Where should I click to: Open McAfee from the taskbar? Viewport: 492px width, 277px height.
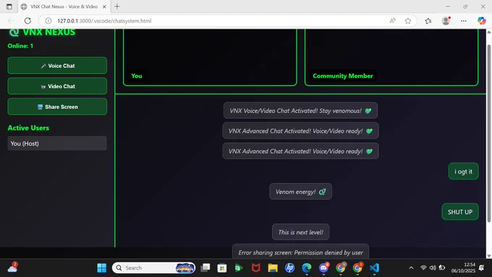255,268
